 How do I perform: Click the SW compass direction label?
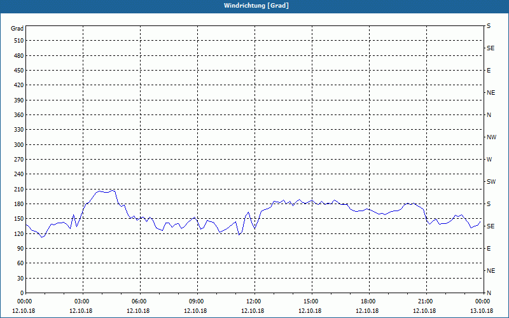tap(491, 182)
